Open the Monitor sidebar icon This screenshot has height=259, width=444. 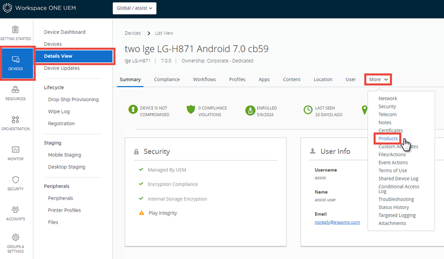tap(16, 150)
